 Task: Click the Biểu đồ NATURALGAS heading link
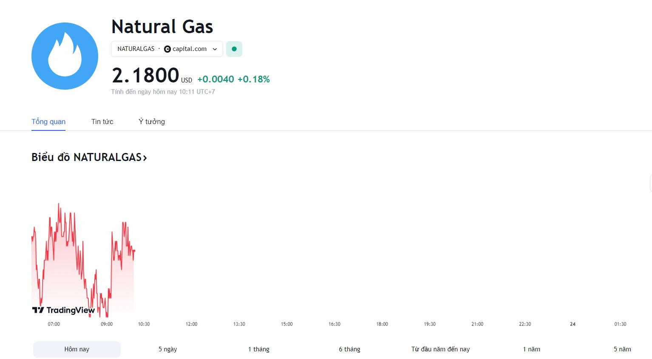click(89, 157)
